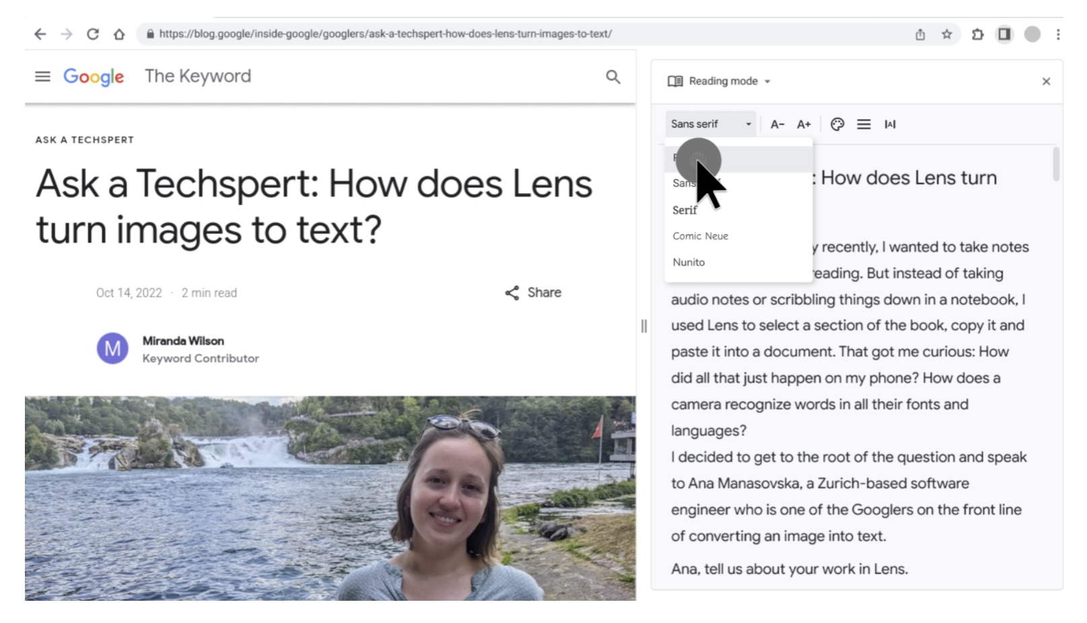
Task: Decrease font size with A- button
Action: 777,124
